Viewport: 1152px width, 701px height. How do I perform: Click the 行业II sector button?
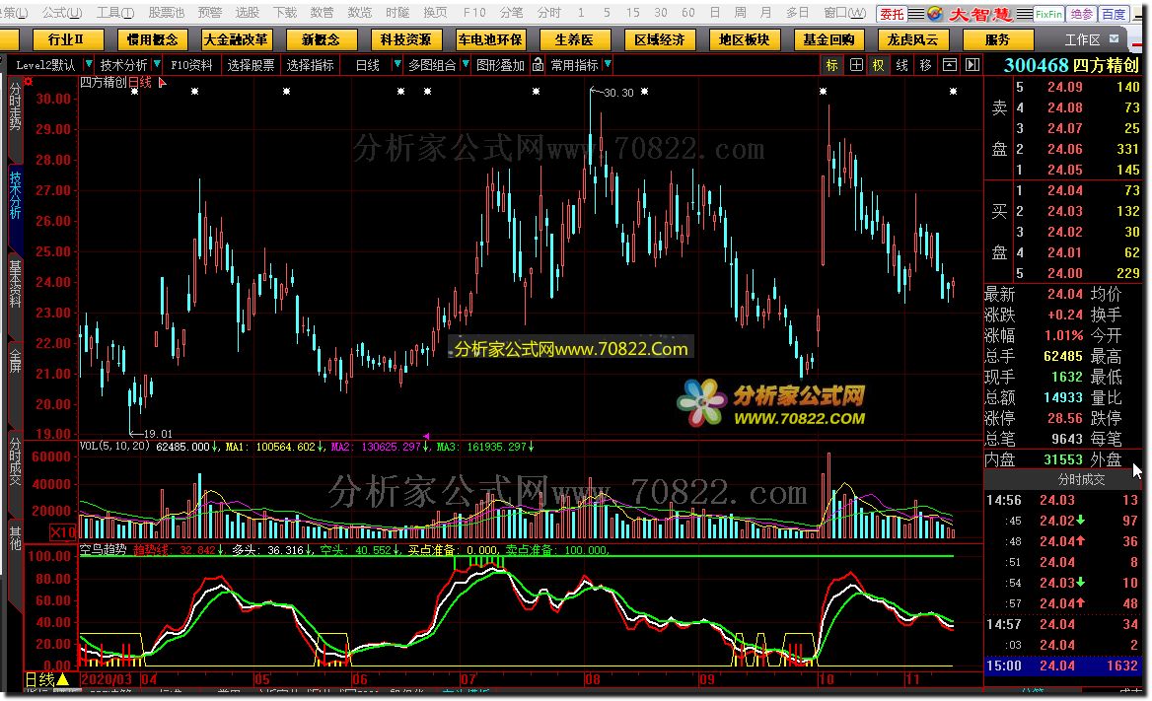(66, 39)
